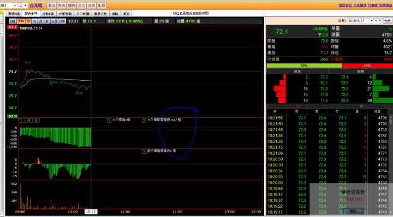Click the ? help icon in indicator panel
393x217 pixels.
coord(22,120)
